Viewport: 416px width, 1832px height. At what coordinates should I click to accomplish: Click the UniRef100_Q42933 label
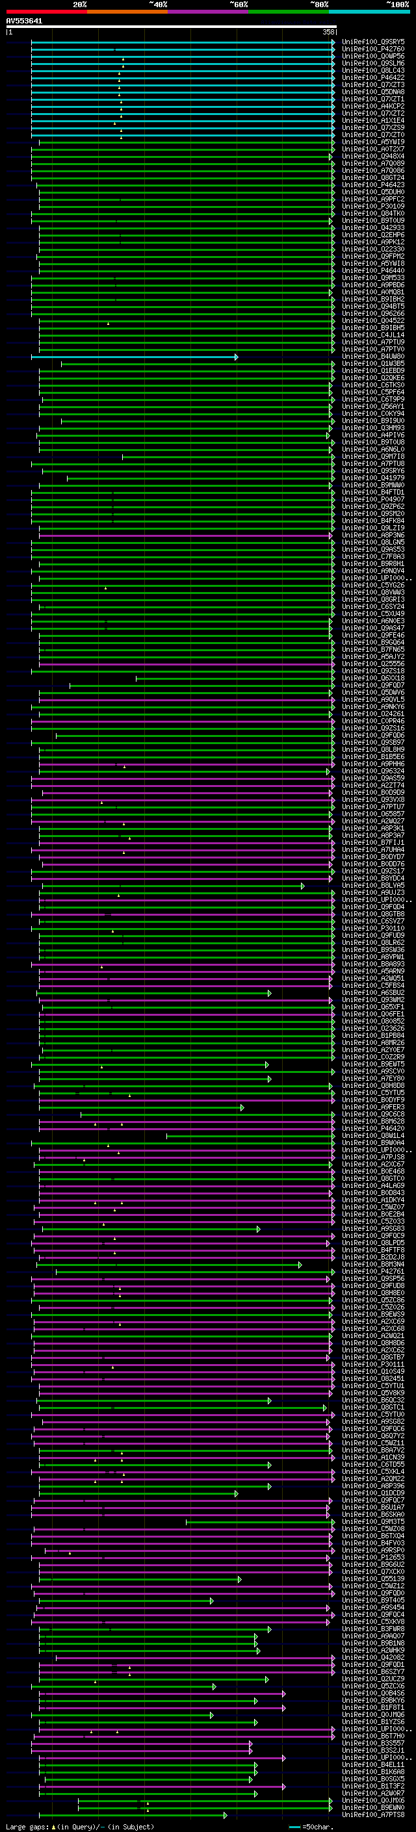tap(373, 227)
